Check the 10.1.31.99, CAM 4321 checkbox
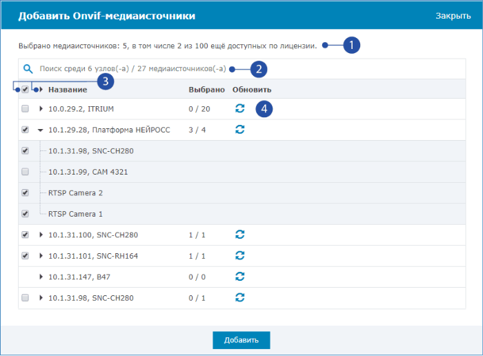The height and width of the screenshot is (356, 483). pyautogui.click(x=26, y=172)
